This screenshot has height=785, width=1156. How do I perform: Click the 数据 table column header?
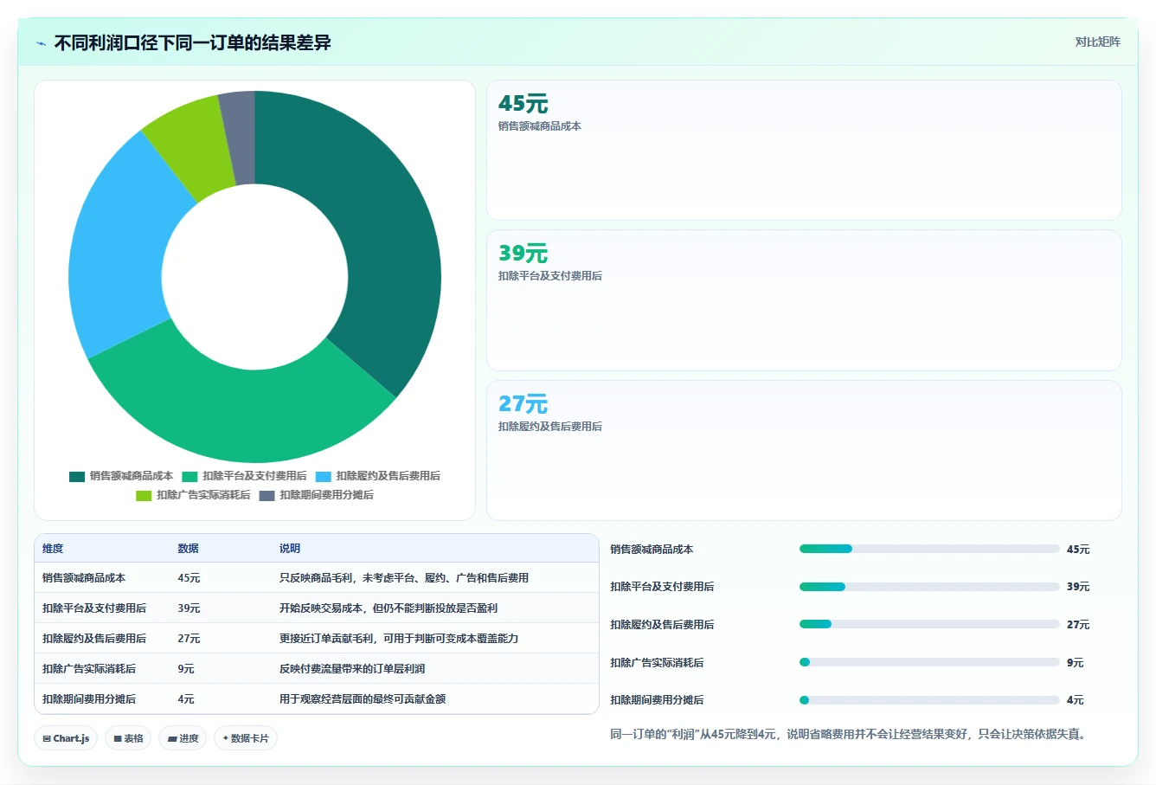click(189, 549)
